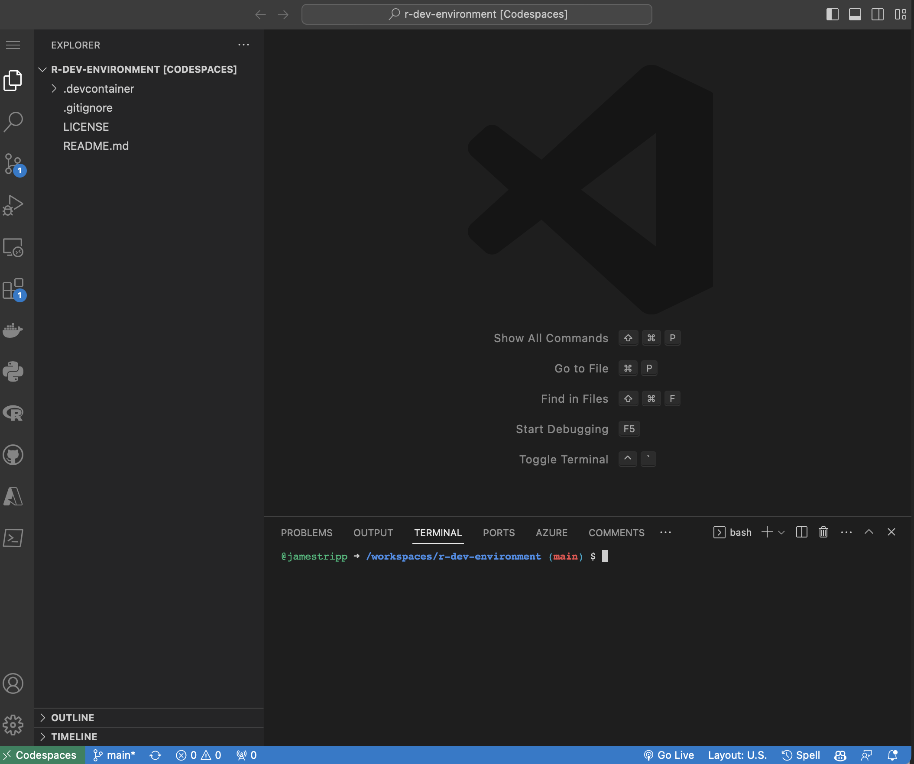Expand the .devcontainer folder
Screen dimensions: 914x764
[x=98, y=89]
